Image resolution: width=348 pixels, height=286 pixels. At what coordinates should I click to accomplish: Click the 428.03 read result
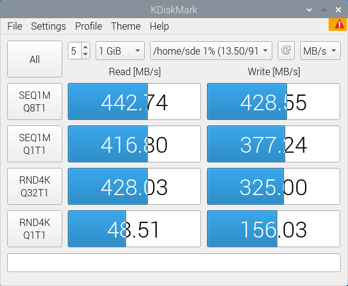pyautogui.click(x=134, y=186)
